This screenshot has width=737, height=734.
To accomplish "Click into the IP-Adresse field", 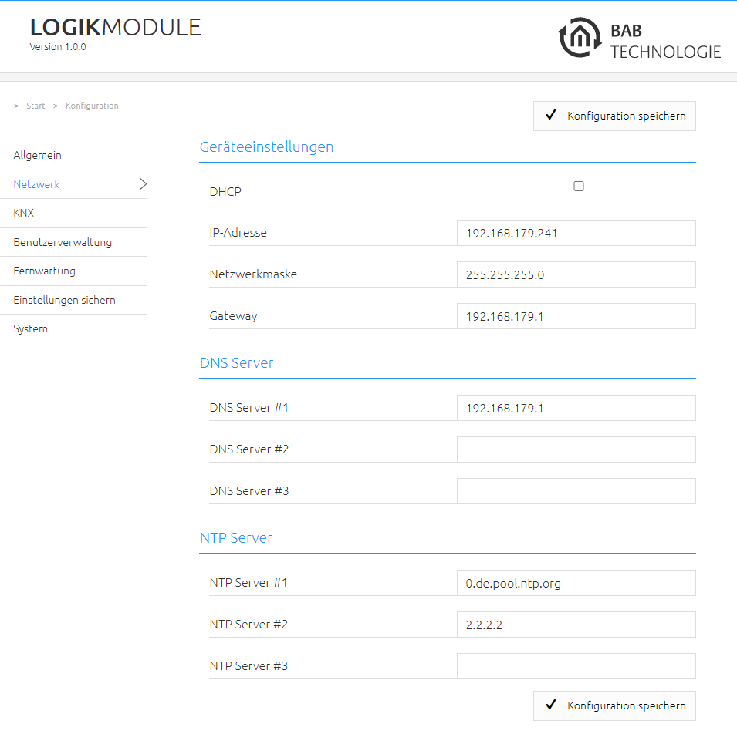I will [576, 233].
